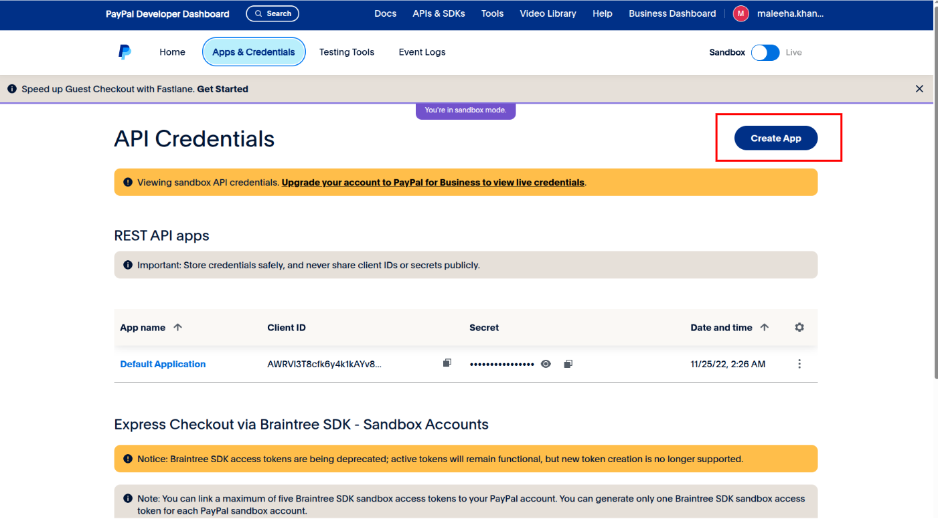Open the Testing Tools tab
Viewport: 938px width, 519px height.
coord(347,52)
